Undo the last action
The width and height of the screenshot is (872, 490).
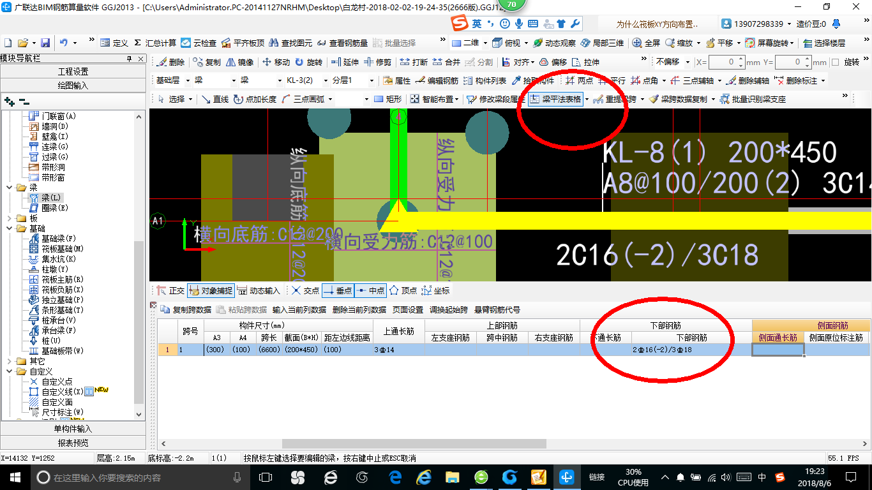[64, 43]
